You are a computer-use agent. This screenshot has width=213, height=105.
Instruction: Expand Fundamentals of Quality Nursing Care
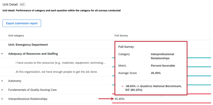2,90
